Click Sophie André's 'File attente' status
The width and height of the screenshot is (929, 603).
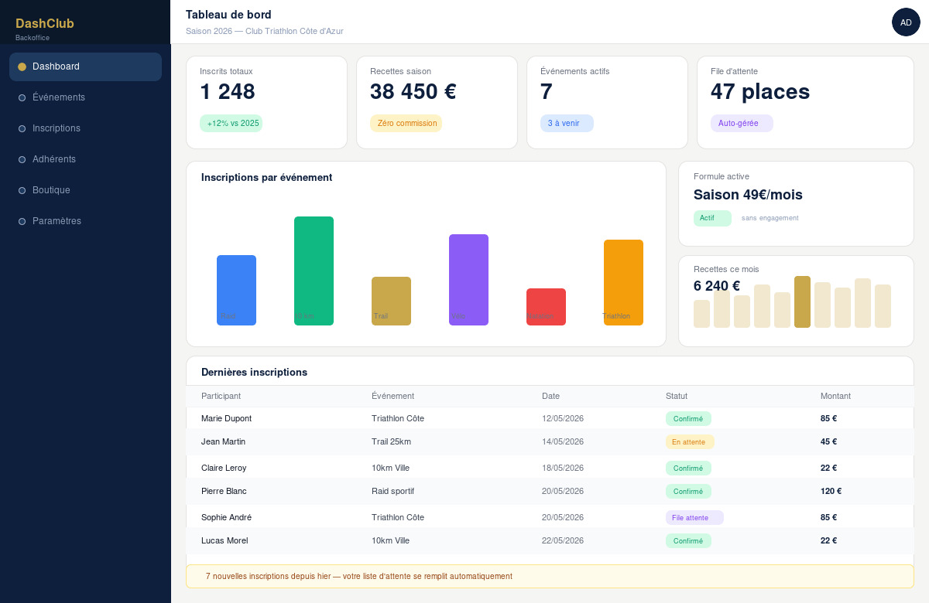(694, 518)
